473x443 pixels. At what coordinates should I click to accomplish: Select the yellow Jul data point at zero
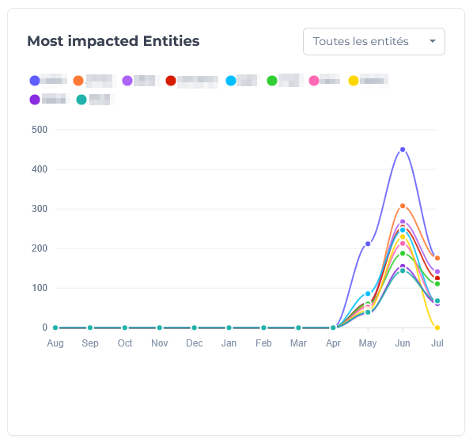click(437, 328)
